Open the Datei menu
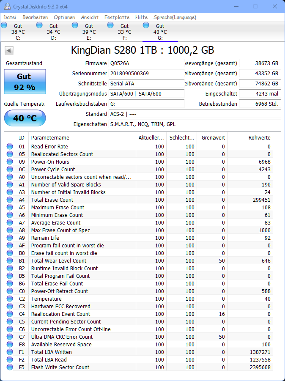The image size is (285, 381). [x=10, y=17]
